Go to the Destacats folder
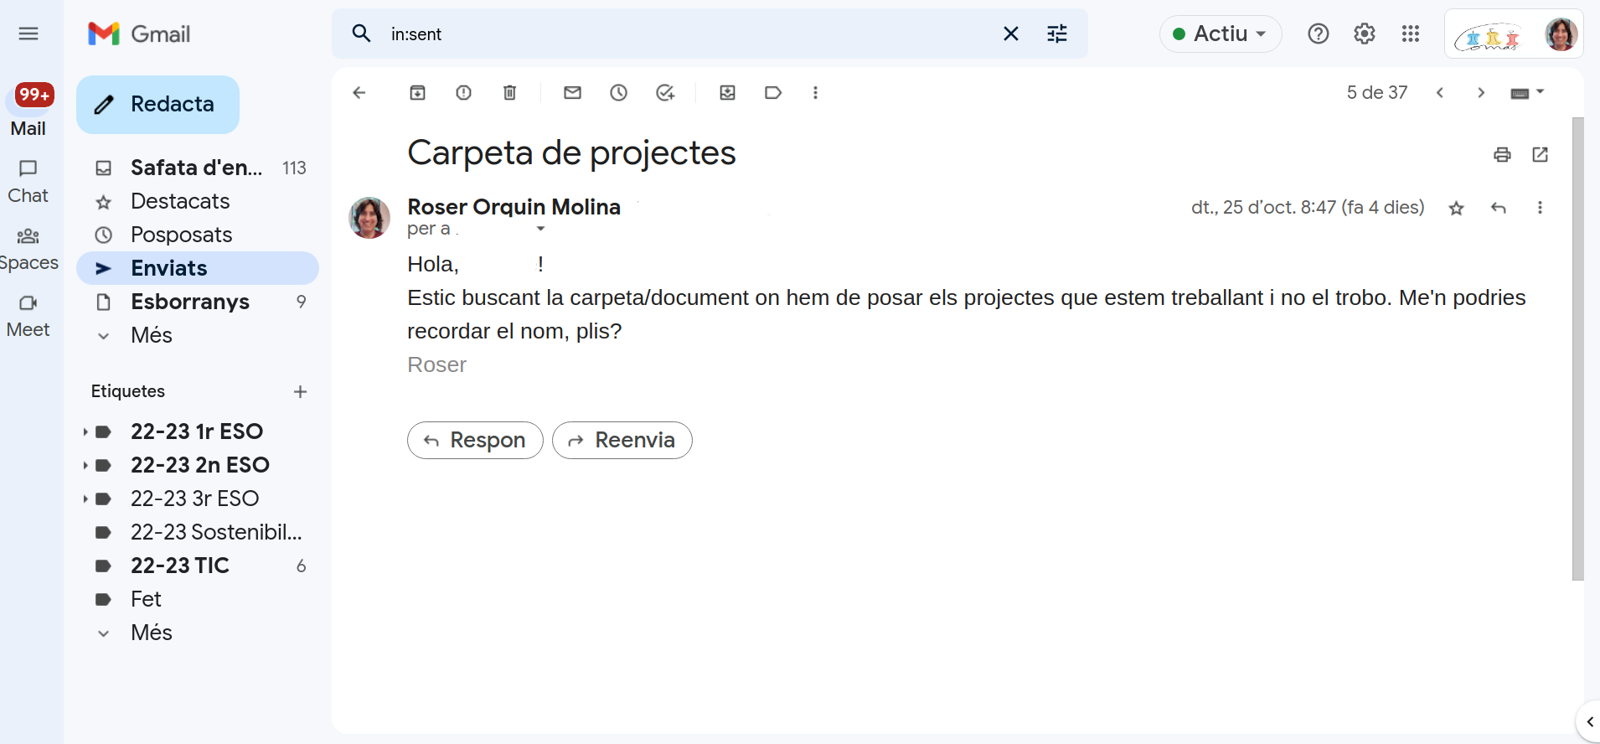This screenshot has width=1600, height=744. click(180, 201)
